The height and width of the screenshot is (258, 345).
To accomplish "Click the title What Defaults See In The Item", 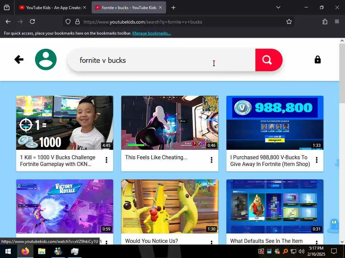I will tap(266, 241).
